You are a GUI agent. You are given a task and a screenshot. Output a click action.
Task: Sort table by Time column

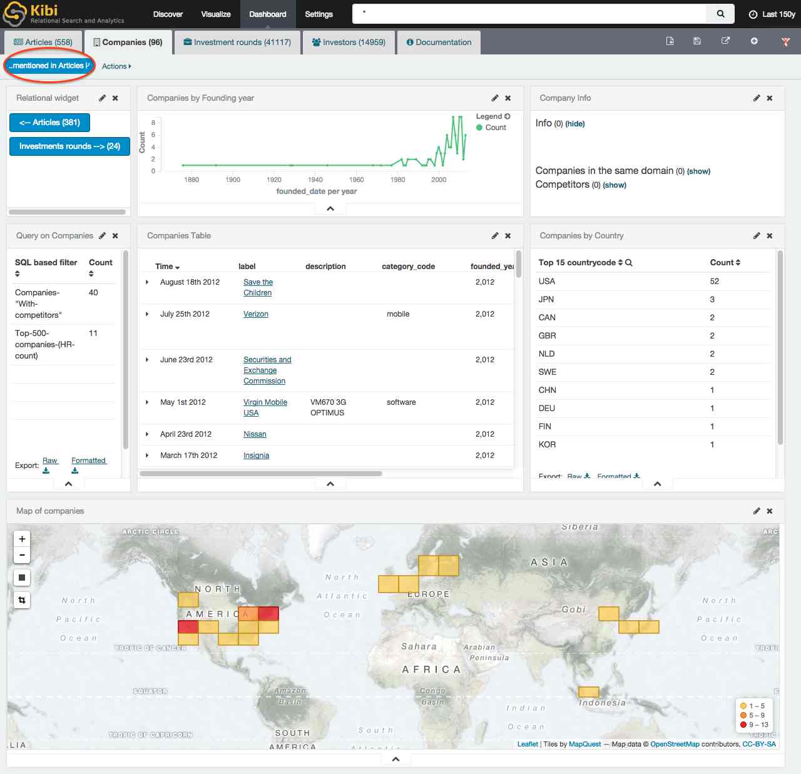(x=167, y=267)
